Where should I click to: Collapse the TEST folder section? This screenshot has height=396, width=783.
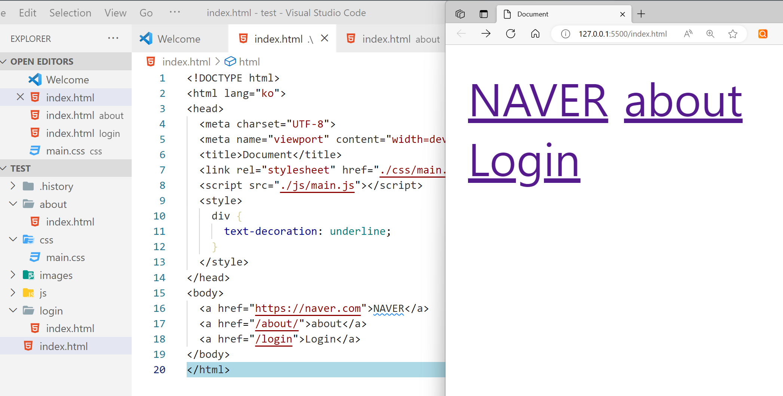(4, 168)
